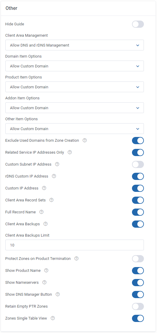Toggle the Show Product Name switch
157x333 pixels.
[x=138, y=271]
